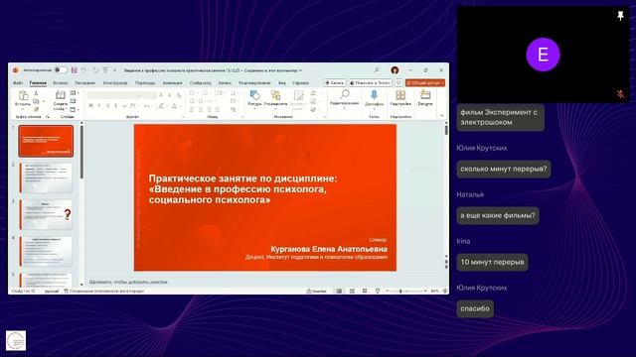The height and width of the screenshot is (357, 636).
Task: Switch to Normal view icon in status bar
Action: coord(339,291)
